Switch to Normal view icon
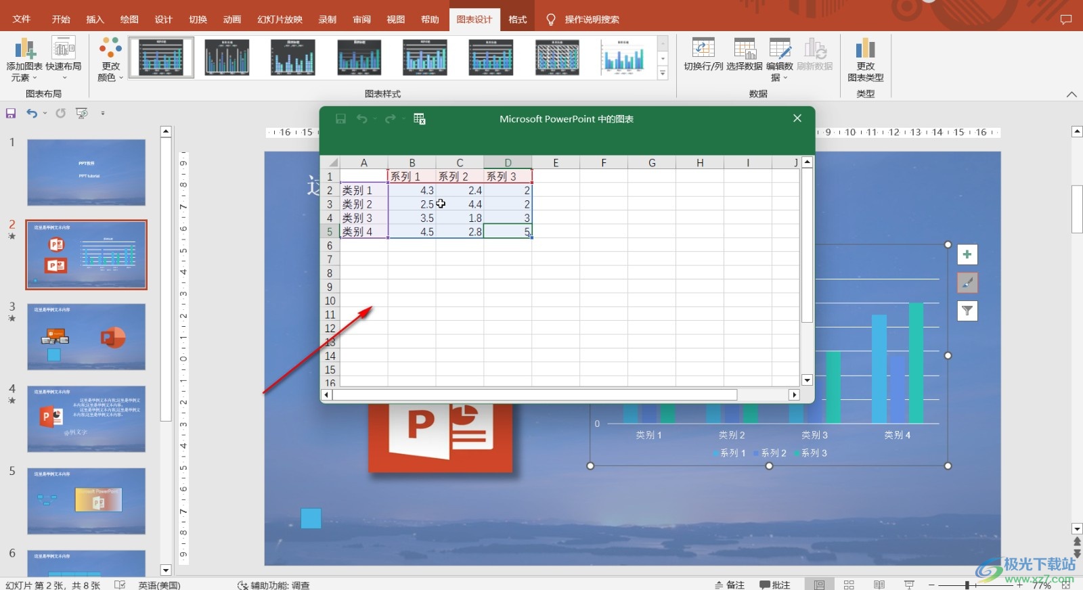This screenshot has height=590, width=1083. point(820,585)
